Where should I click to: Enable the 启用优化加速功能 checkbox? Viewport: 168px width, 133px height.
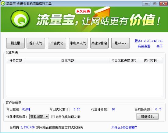(53, 117)
